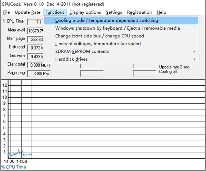Screen dimensions: 206x171
Task: Open the Help menu
Action: [161, 12]
